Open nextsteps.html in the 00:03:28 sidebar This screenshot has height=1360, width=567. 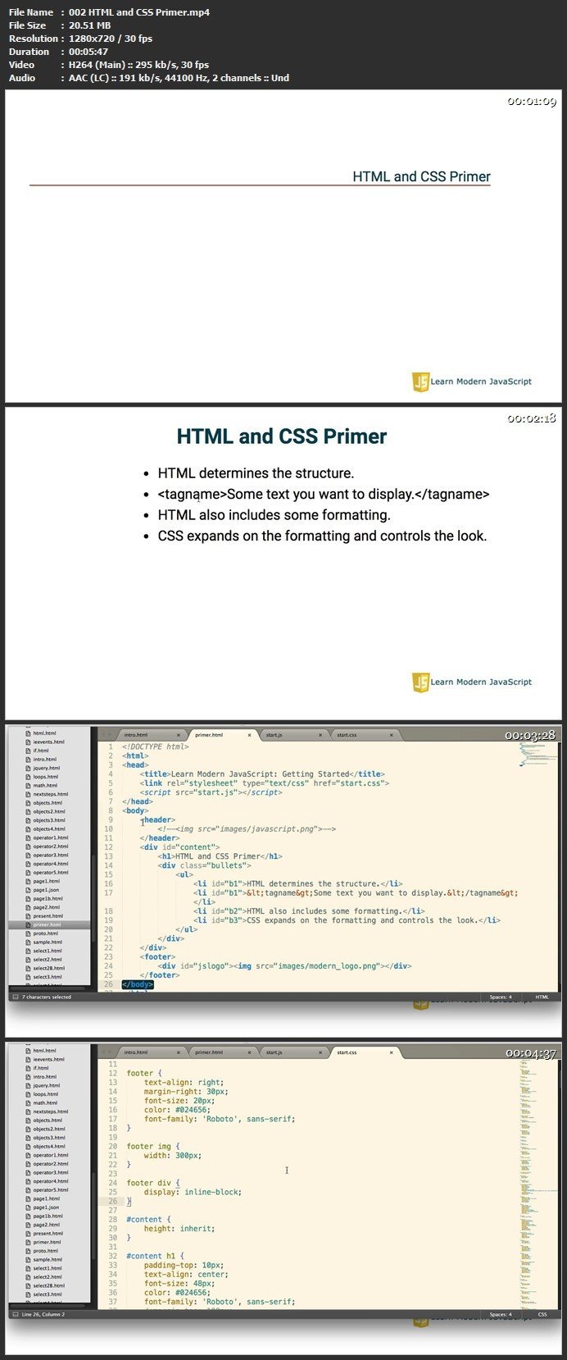point(51,795)
